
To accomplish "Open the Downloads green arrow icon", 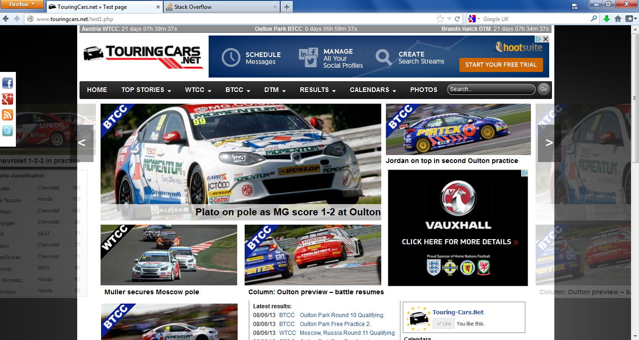I will coord(607,19).
